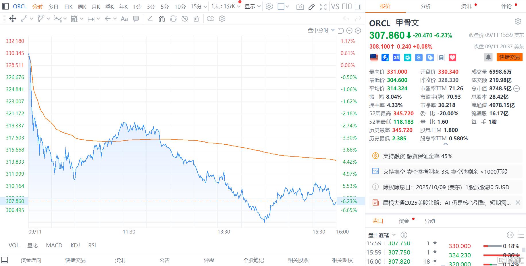This screenshot has height=266, width=526.
Task: Set price alert with bell icon
Action: (488, 57)
